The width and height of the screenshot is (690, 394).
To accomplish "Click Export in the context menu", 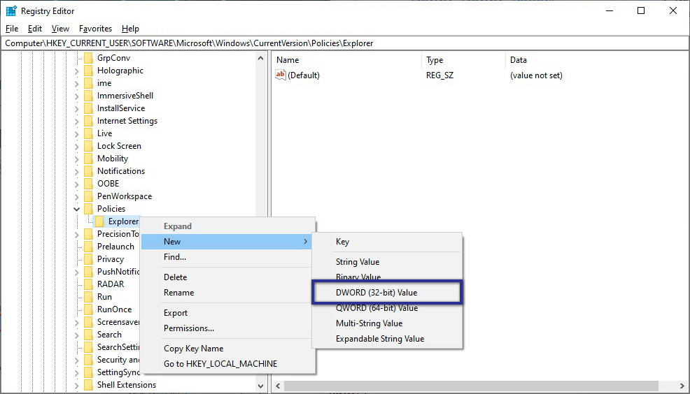I will (x=227, y=313).
